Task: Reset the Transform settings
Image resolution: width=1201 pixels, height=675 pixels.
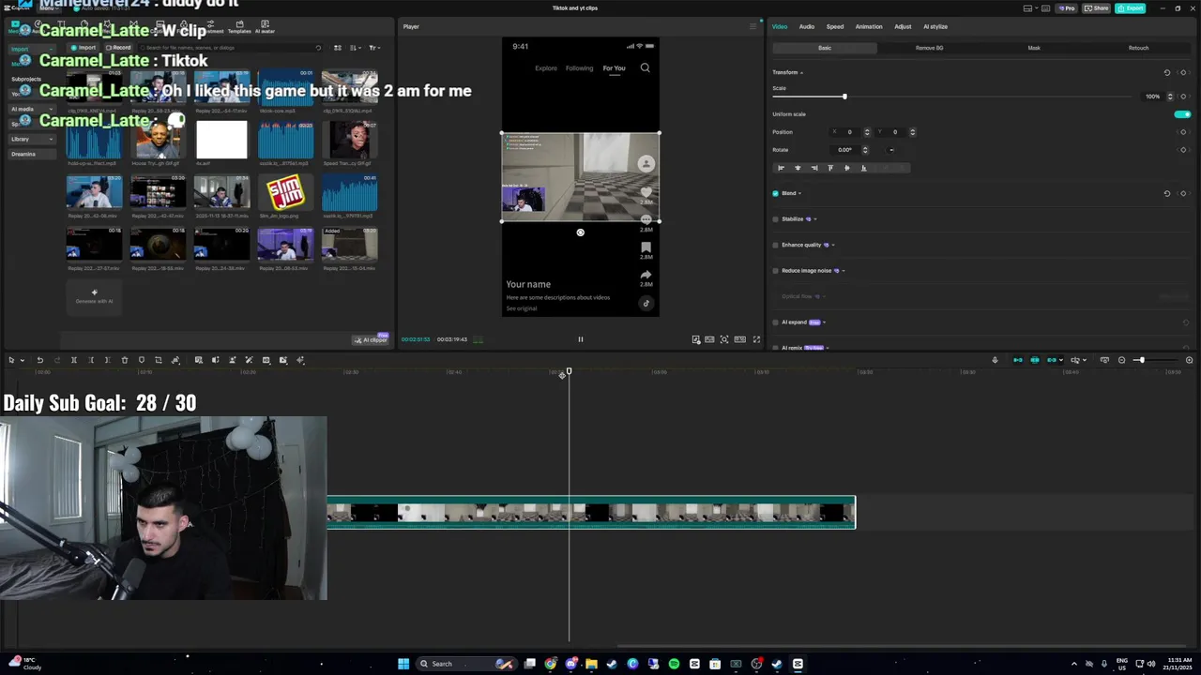Action: coord(1167,72)
